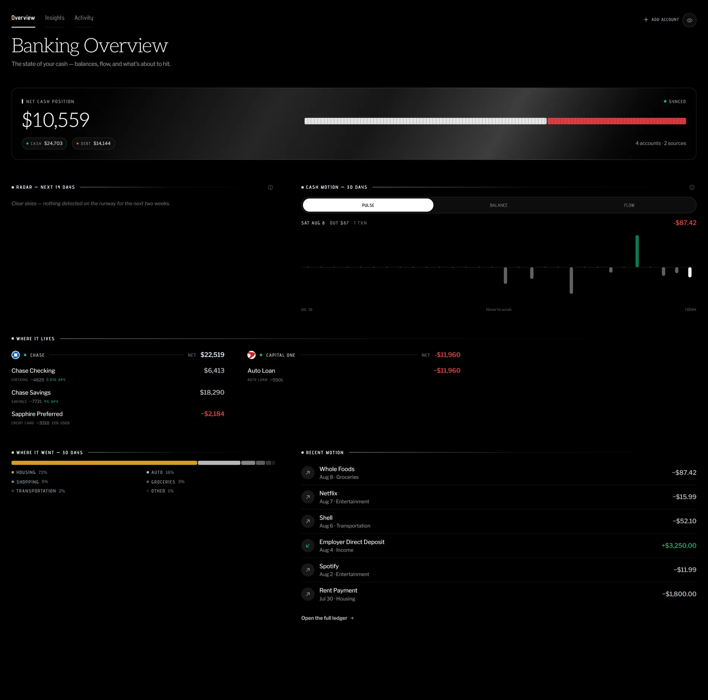Open the full ledger link
708x700 pixels.
[328, 618]
